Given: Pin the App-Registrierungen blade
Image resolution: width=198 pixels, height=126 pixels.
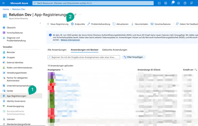Looking at the screenshot, I should [75, 14].
